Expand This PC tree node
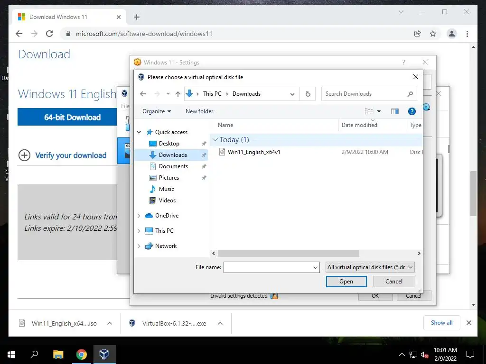This screenshot has height=364, width=486. [139, 231]
